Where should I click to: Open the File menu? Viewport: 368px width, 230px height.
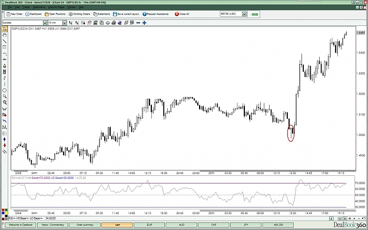[x=9, y=7]
